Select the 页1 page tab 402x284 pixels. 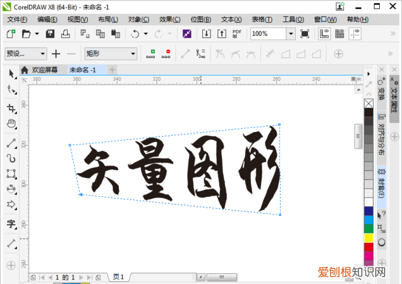(x=118, y=277)
